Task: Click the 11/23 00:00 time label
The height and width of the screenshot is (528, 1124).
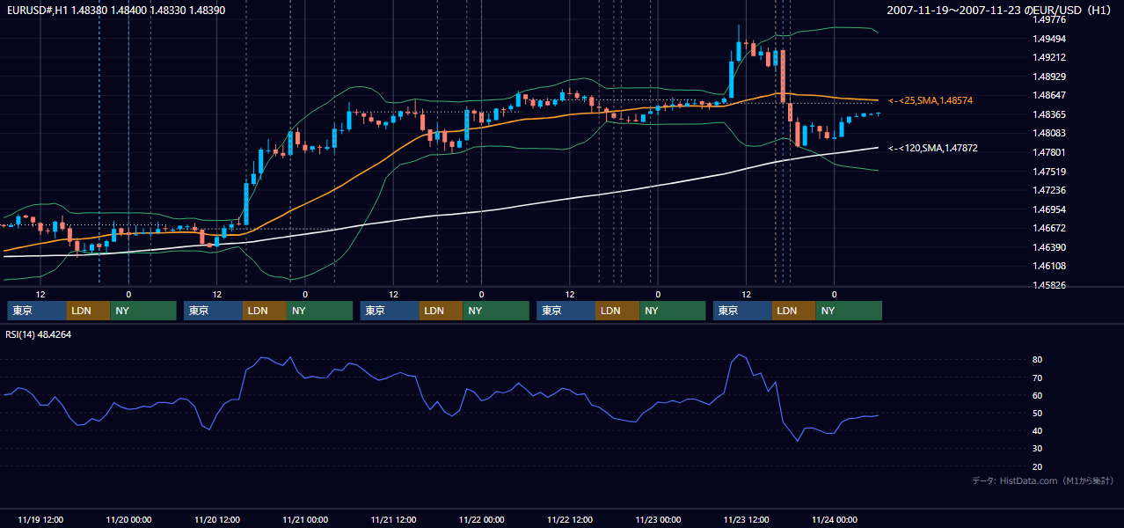Action: click(x=658, y=519)
